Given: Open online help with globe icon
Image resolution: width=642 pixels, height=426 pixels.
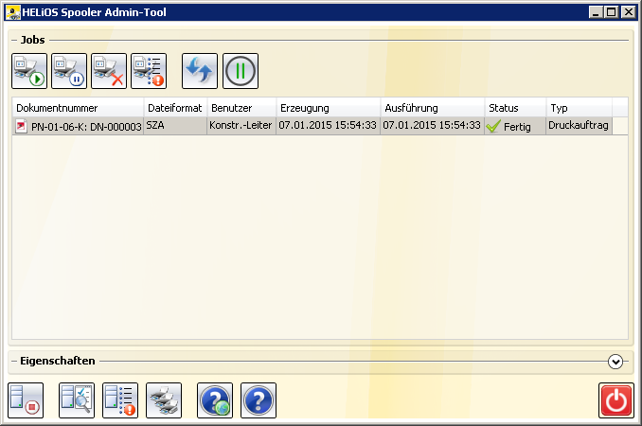Looking at the screenshot, I should coord(215,400).
